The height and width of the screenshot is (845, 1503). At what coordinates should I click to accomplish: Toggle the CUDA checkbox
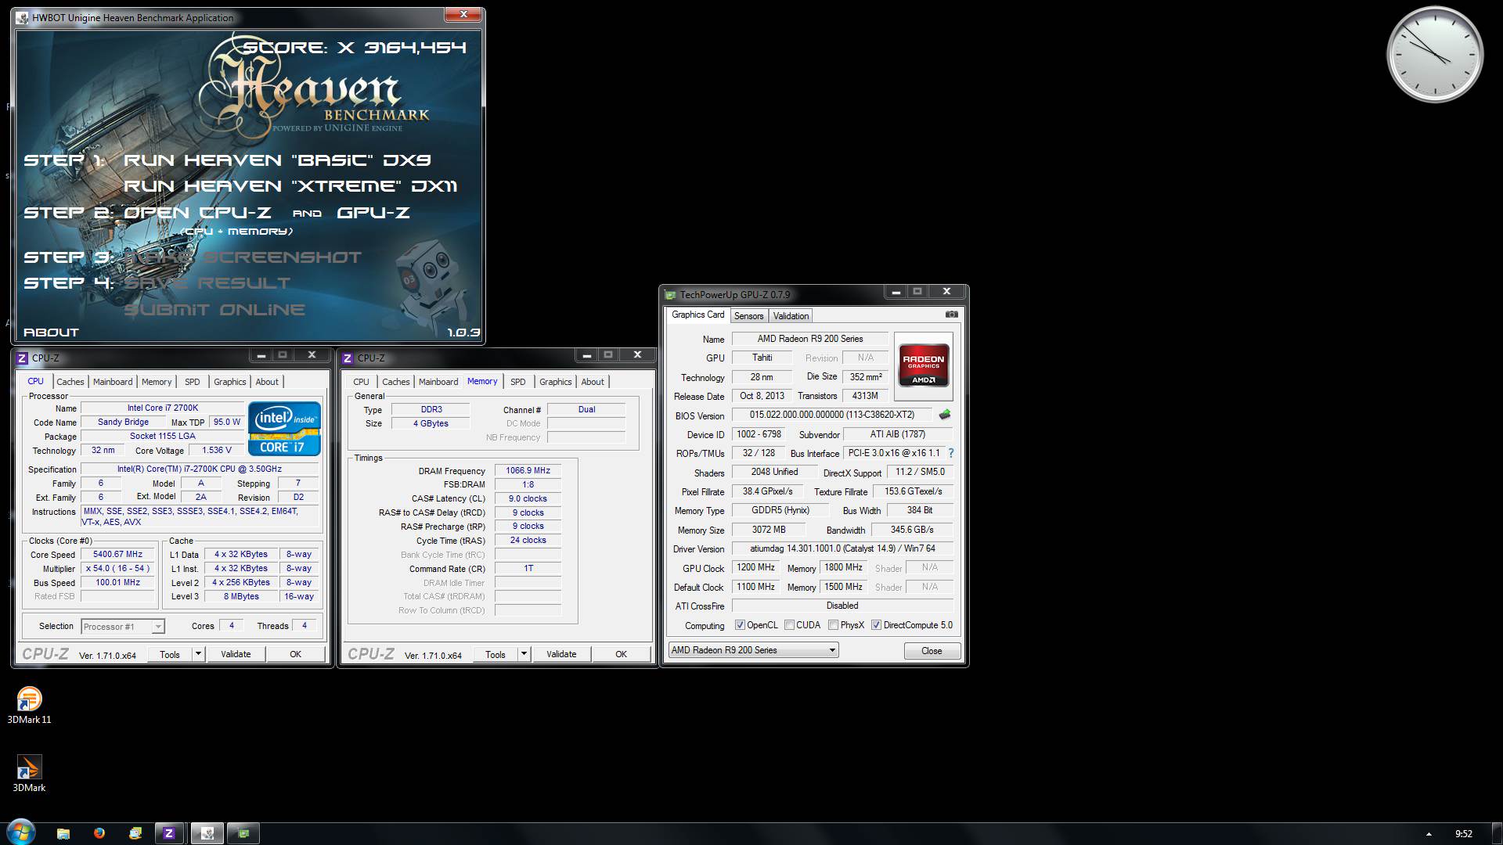(790, 625)
